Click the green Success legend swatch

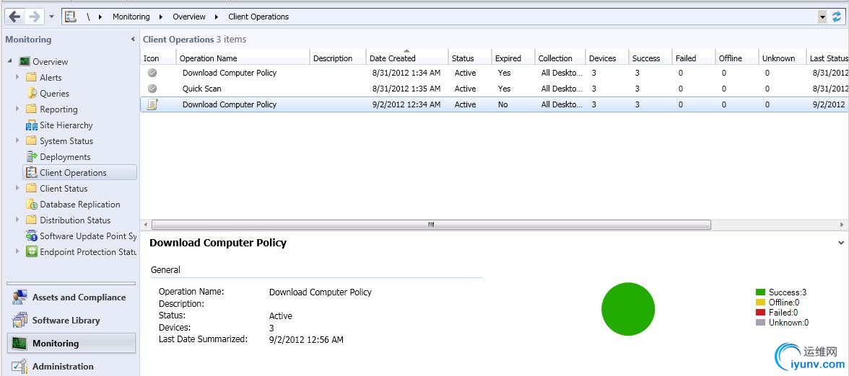click(760, 292)
